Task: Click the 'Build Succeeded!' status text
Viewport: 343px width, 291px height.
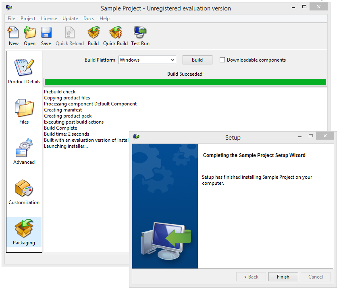Action: [185, 74]
